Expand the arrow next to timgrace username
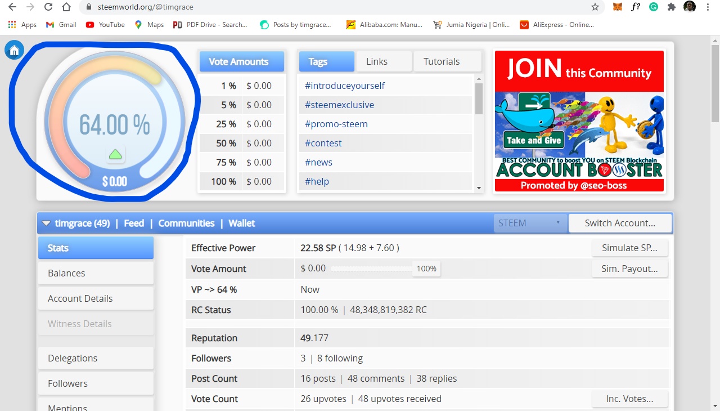The height and width of the screenshot is (411, 720). tap(46, 223)
